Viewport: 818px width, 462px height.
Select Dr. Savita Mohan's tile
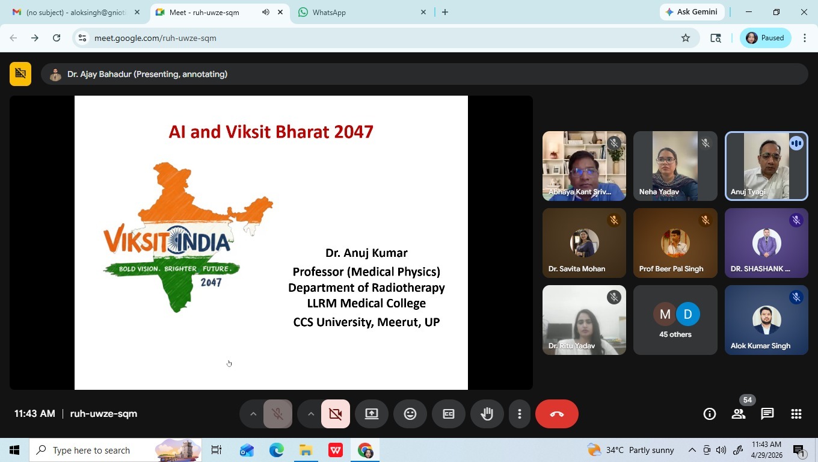tap(584, 243)
